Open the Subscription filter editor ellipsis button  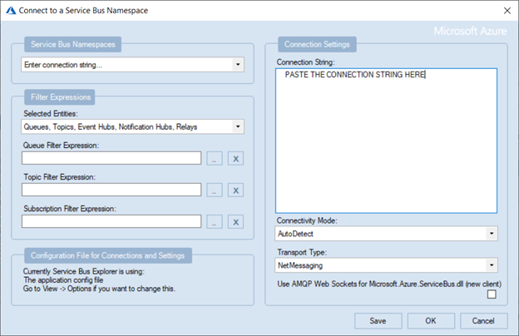click(215, 222)
